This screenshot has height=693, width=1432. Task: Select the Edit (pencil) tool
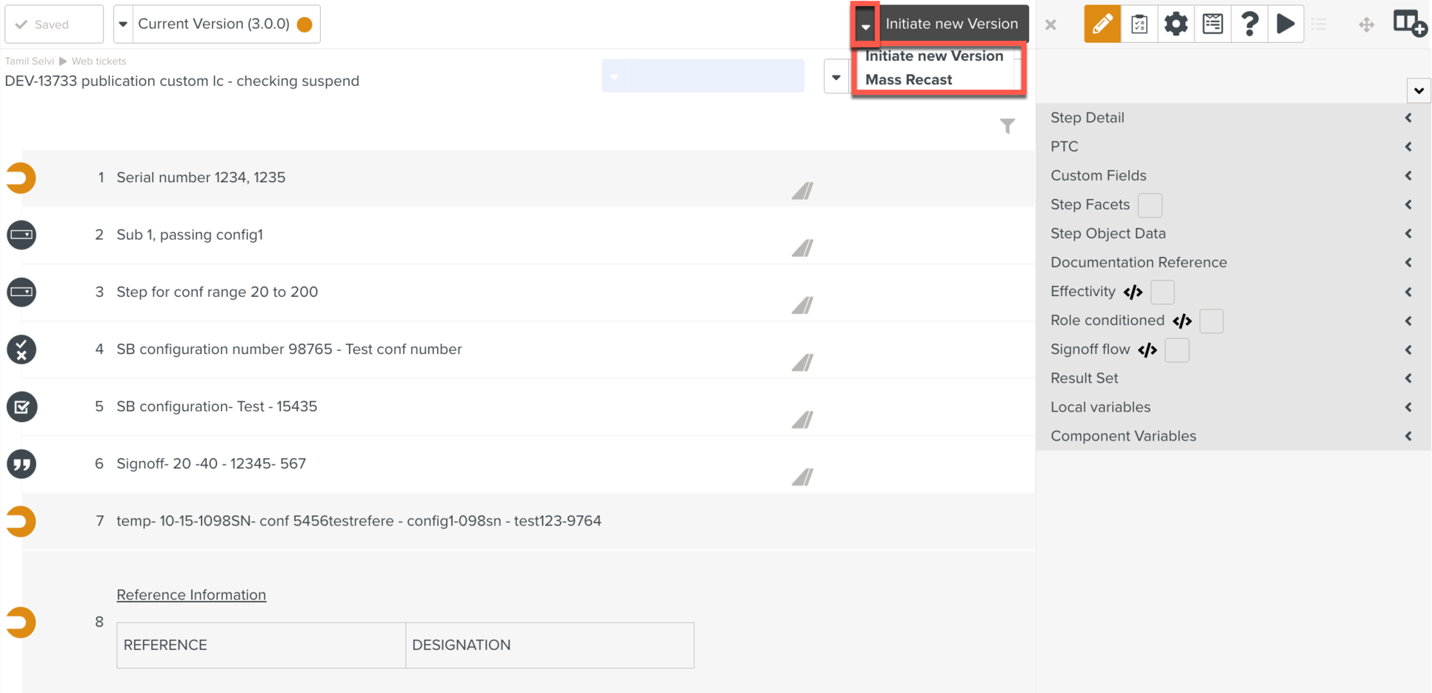(x=1102, y=23)
